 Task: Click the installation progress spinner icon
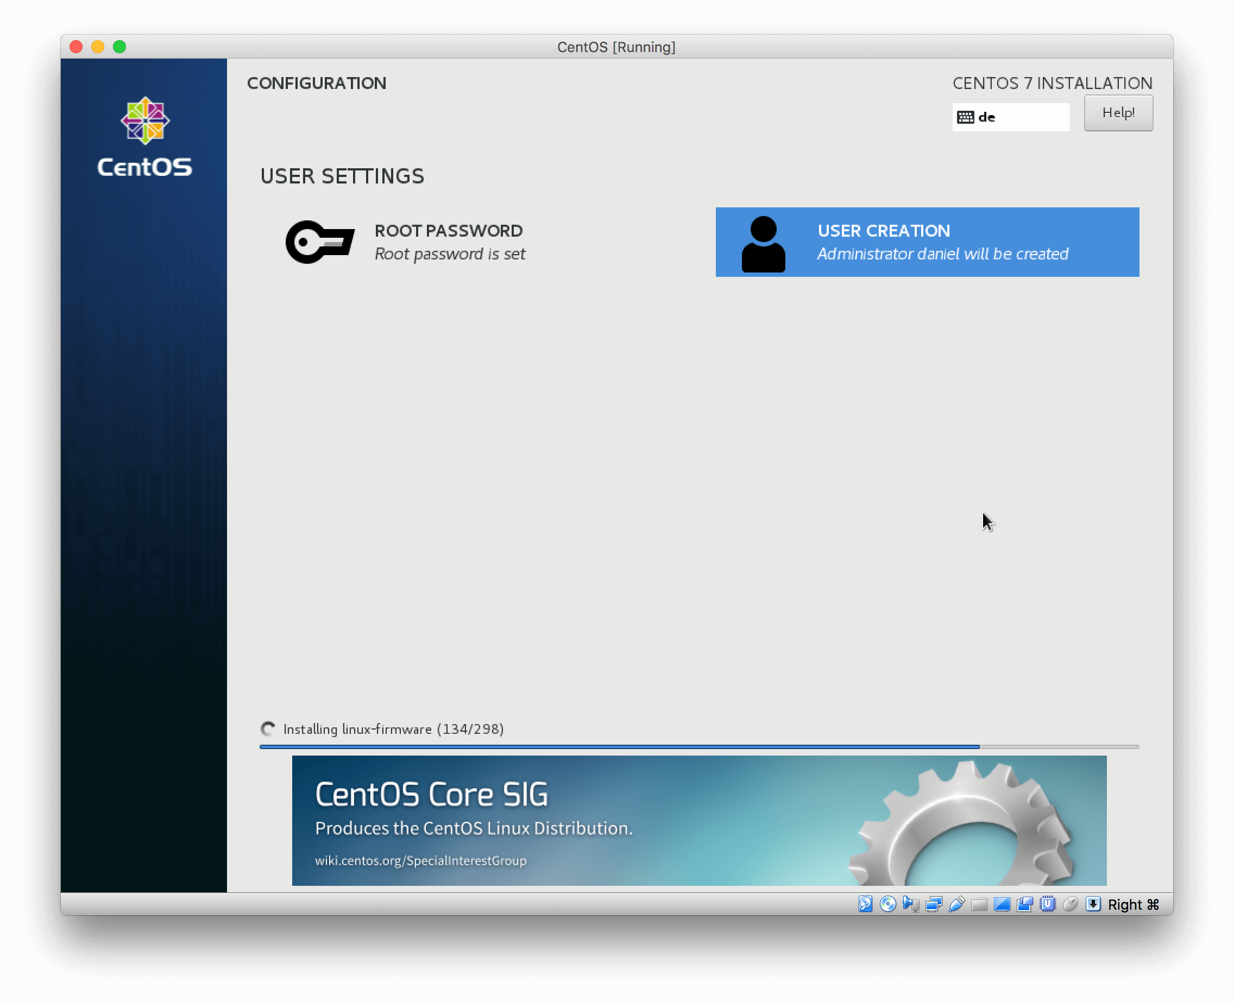coord(268,729)
